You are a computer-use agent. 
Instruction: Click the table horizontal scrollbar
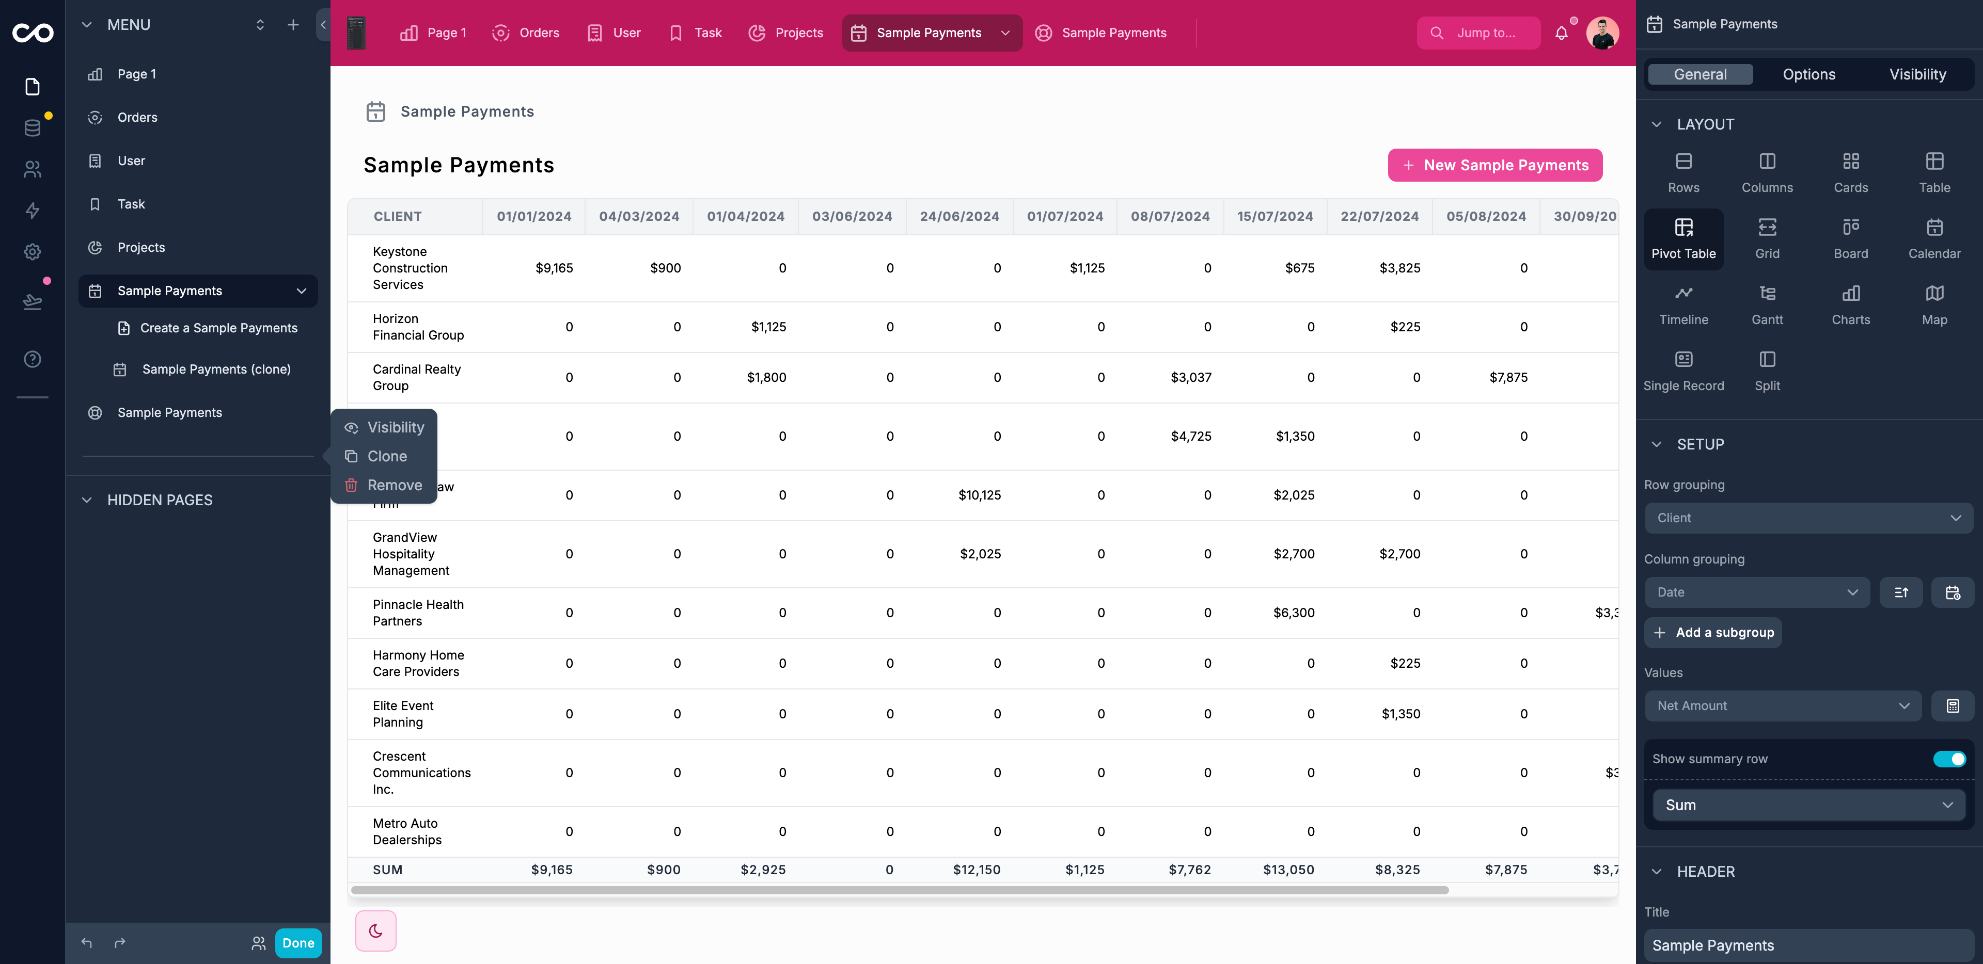899,890
